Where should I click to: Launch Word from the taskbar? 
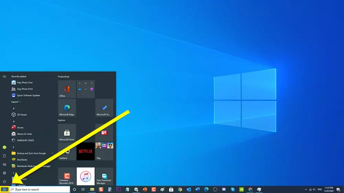(x=197, y=190)
